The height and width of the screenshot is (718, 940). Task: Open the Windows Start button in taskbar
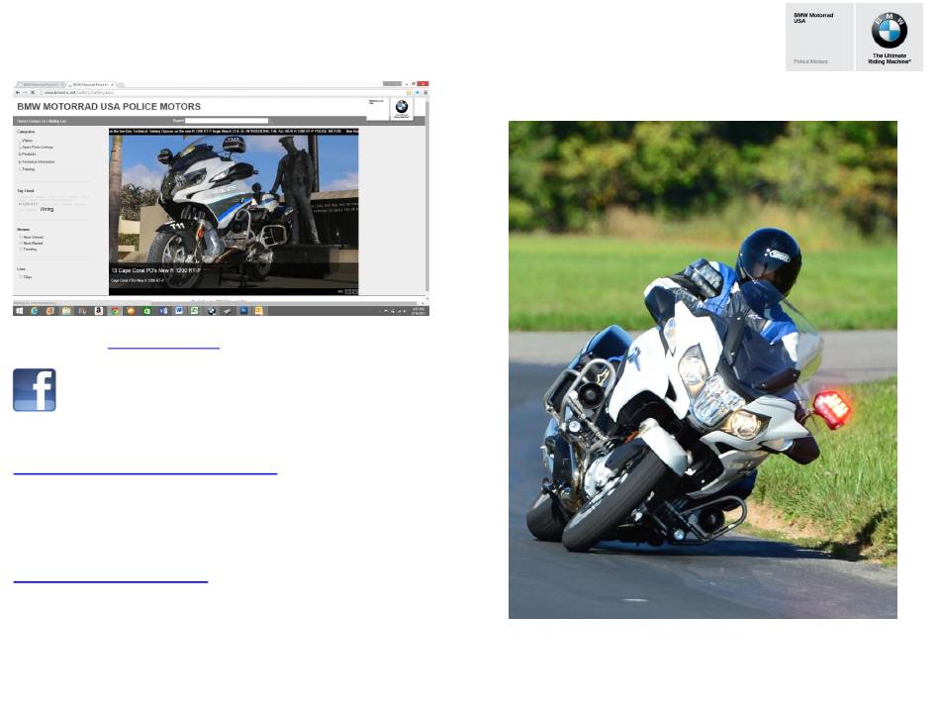coord(19,311)
